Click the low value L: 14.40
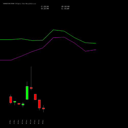Screen dimensions: 128x128 [x=65, y=9]
